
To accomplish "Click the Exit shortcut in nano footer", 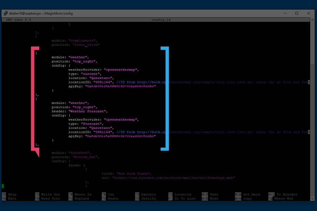I will click(12, 199).
